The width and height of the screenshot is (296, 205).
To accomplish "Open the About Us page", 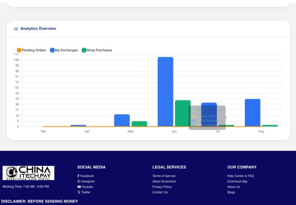I will point(234,187).
